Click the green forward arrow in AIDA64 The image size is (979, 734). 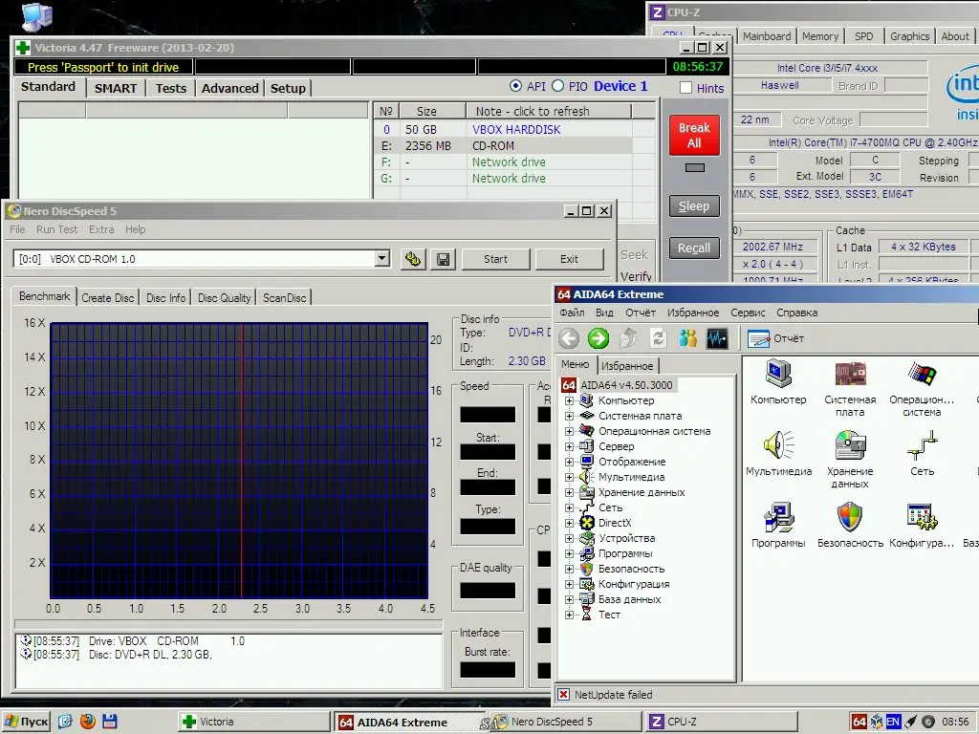pos(598,337)
